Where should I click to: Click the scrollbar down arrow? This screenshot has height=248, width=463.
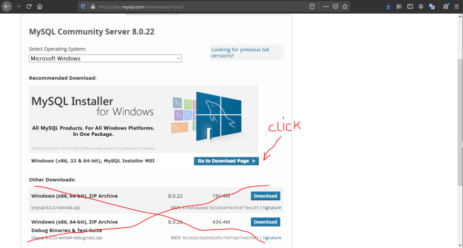point(460,245)
